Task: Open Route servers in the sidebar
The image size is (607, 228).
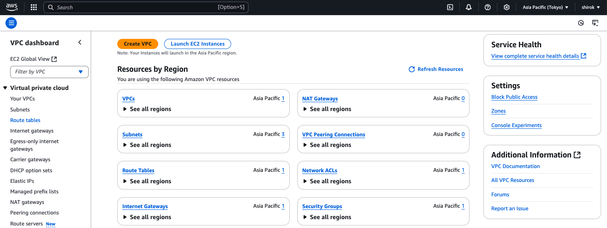Action: (26, 224)
